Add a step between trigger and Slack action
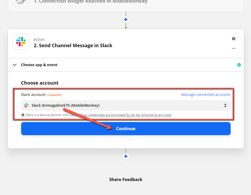251x195 pixels. 126,19
